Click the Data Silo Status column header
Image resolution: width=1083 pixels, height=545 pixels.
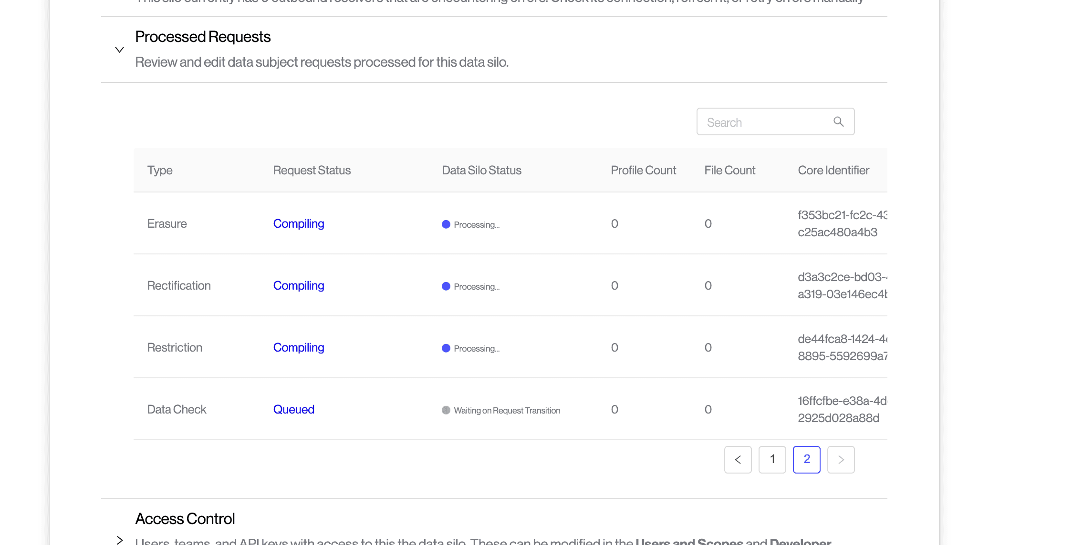pyautogui.click(x=481, y=170)
